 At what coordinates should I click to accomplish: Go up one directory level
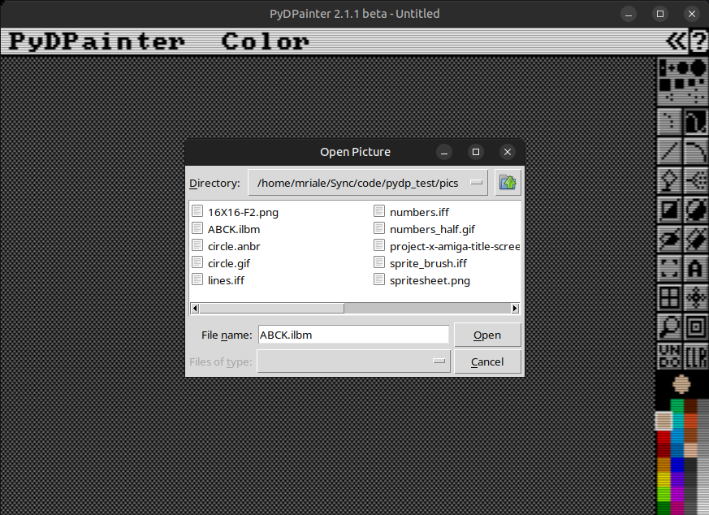(508, 183)
